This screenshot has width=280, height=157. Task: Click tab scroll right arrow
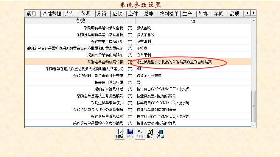point(253,13)
